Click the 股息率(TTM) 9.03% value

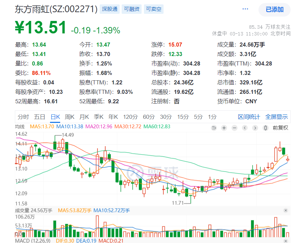[x=125, y=92]
